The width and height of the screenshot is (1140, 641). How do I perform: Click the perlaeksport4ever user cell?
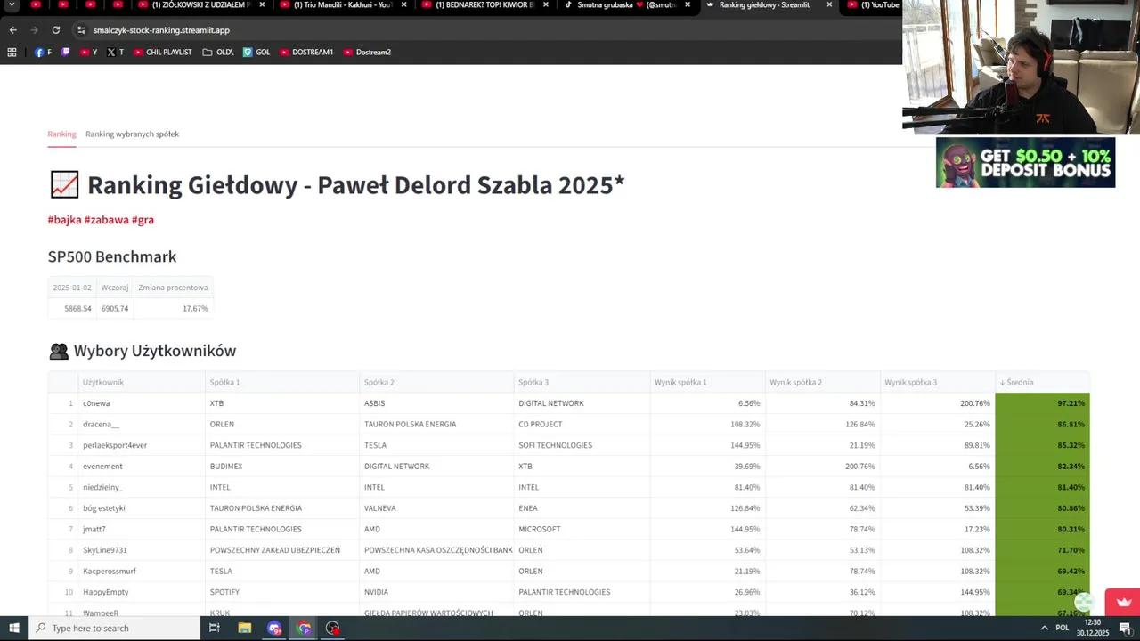point(142,445)
